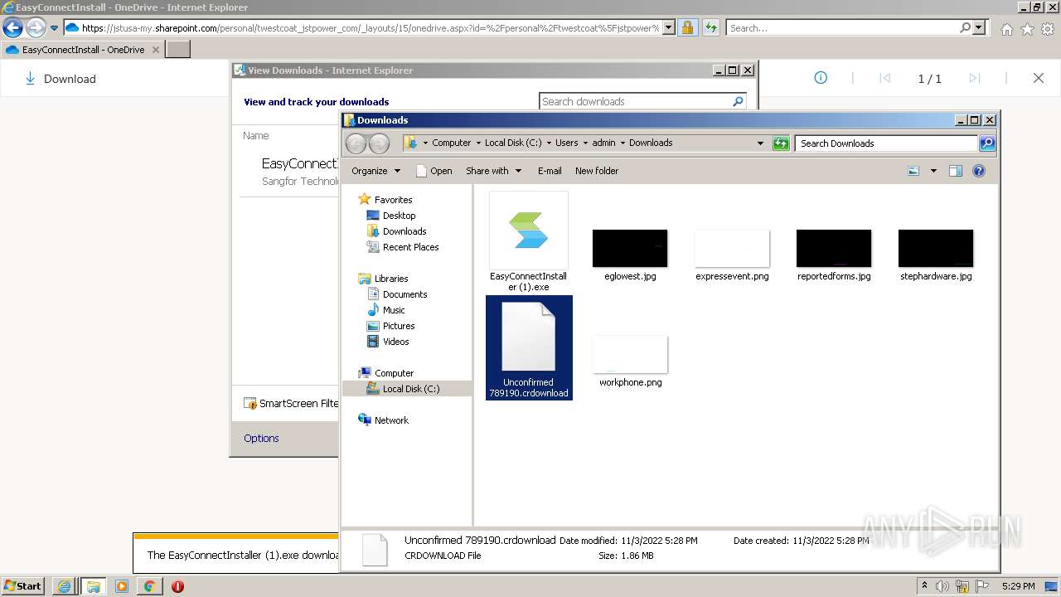The image size is (1061, 597).
Task: Select Desktop under Favorites
Action: click(399, 216)
